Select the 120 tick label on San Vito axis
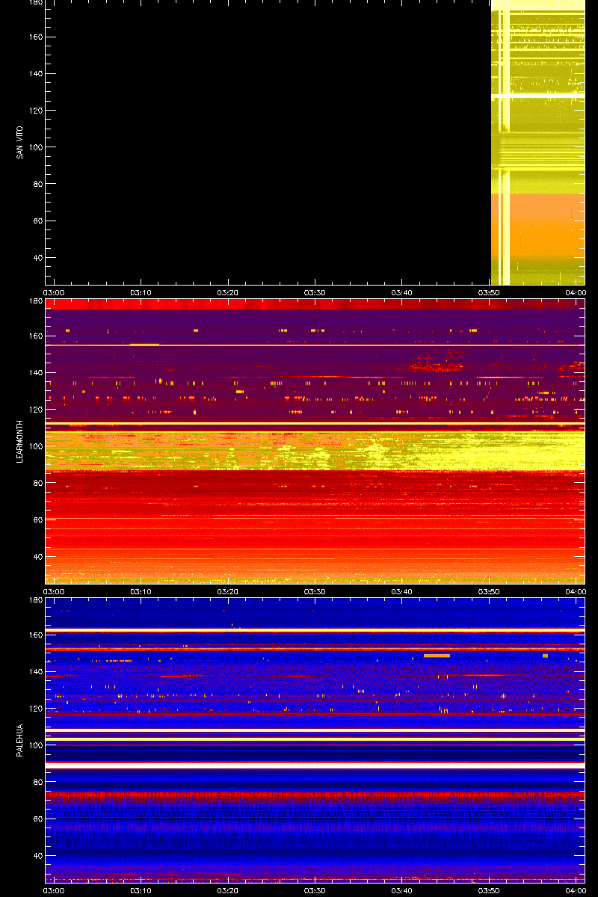Screen dimensions: 598x897 pos(35,111)
